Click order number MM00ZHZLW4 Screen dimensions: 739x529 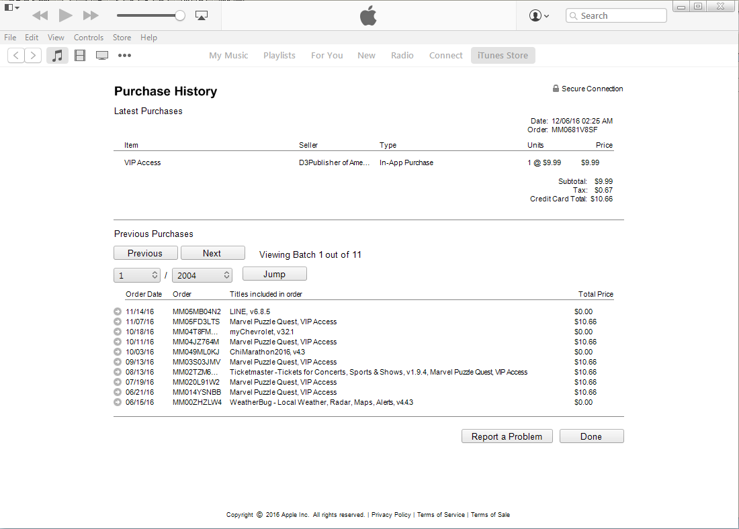[x=197, y=402]
